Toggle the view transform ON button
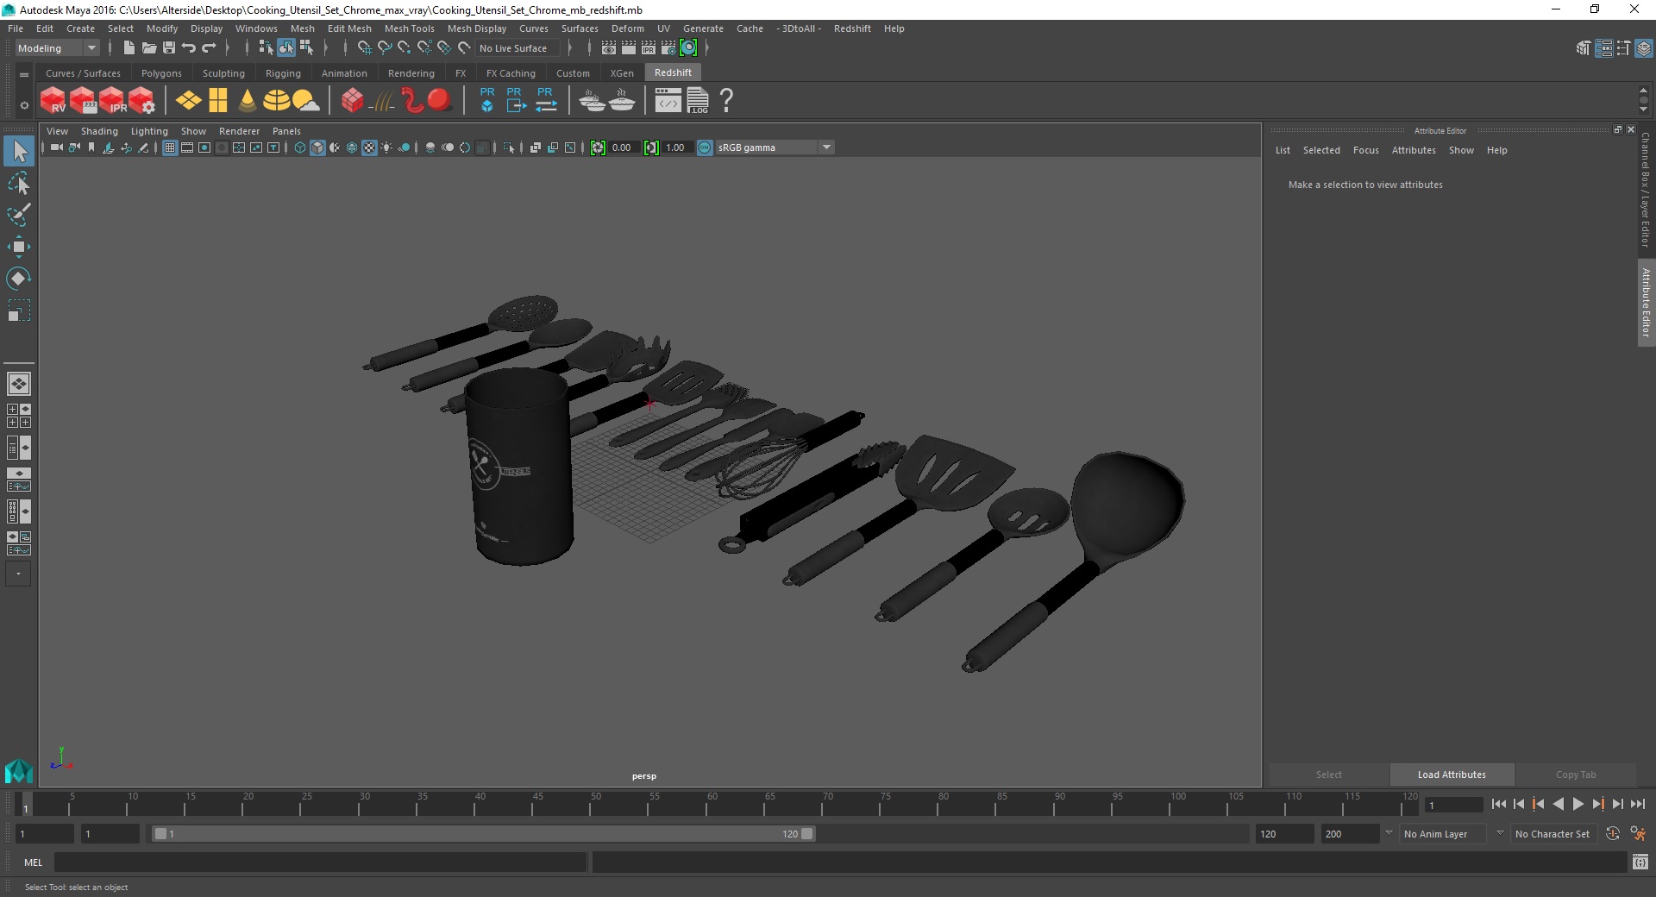Image resolution: width=1656 pixels, height=897 pixels. click(705, 147)
